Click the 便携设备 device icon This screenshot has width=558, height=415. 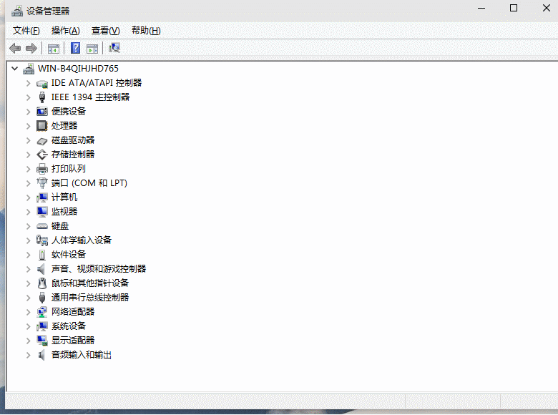(42, 112)
